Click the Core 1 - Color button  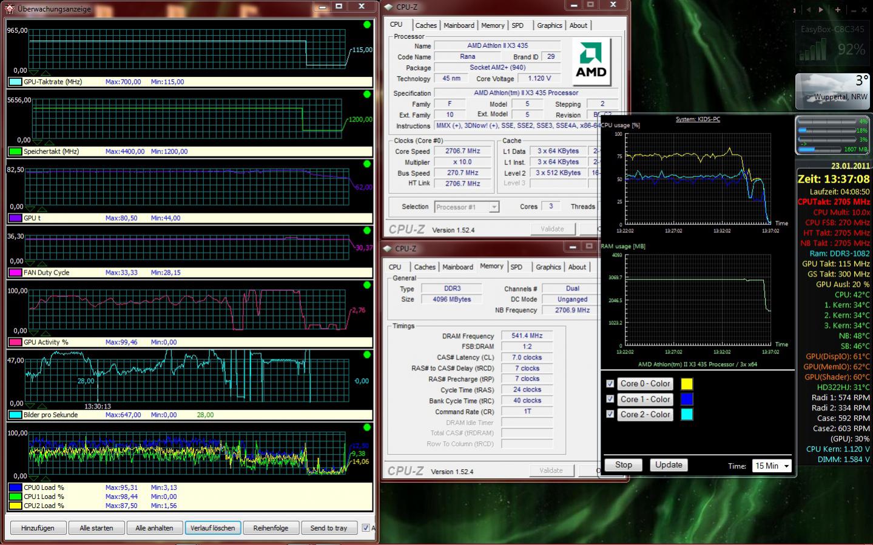point(645,399)
